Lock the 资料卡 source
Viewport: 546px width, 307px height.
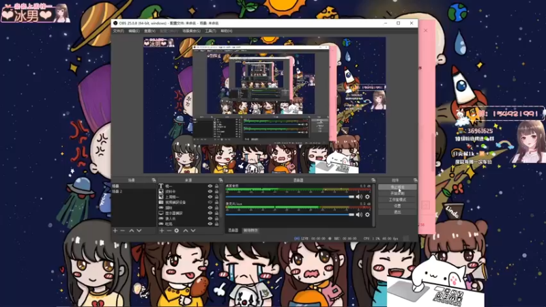pyautogui.click(x=216, y=192)
